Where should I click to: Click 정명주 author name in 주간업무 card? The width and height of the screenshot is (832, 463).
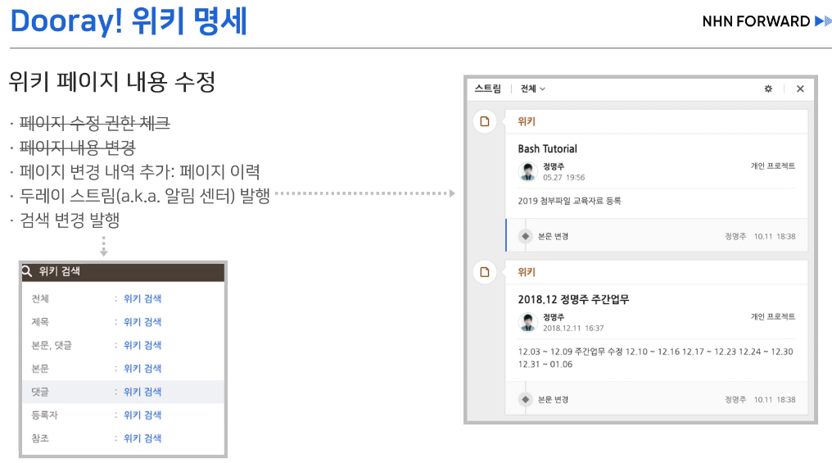(554, 317)
